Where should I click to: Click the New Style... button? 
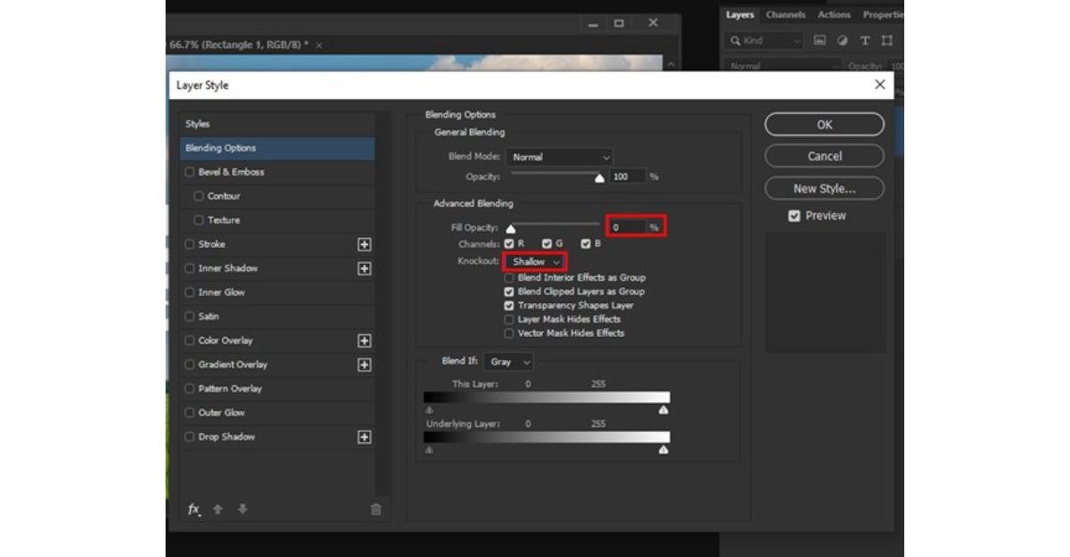point(825,188)
